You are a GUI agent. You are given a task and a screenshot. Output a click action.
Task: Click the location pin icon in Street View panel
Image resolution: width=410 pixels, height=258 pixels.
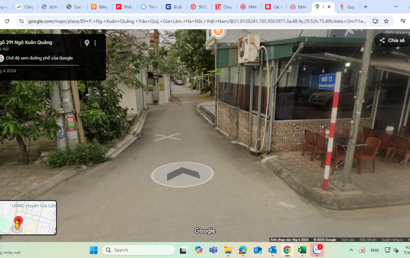tap(87, 43)
